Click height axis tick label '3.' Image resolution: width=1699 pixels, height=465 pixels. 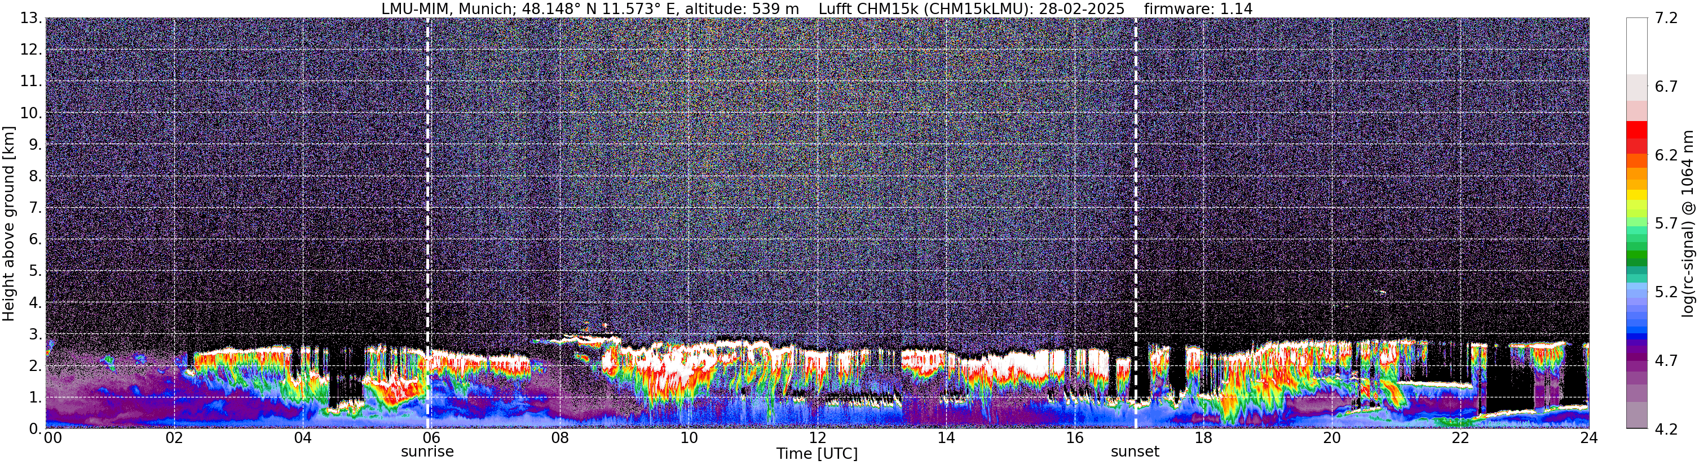click(x=36, y=334)
